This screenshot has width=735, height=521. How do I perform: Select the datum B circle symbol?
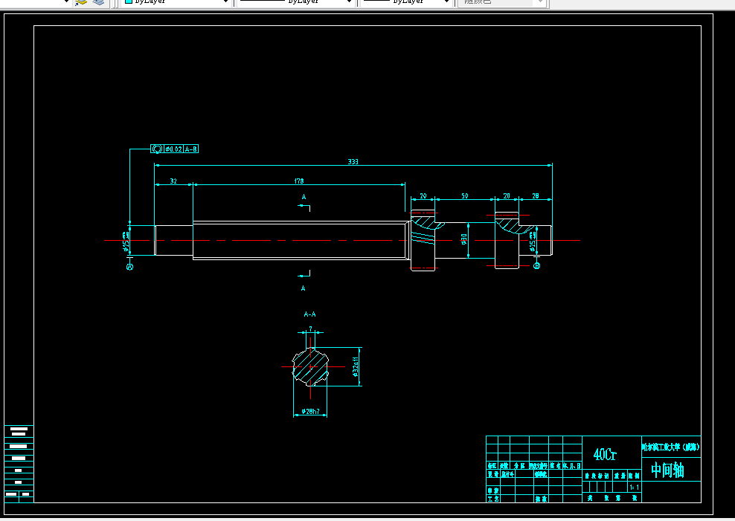[x=537, y=265]
